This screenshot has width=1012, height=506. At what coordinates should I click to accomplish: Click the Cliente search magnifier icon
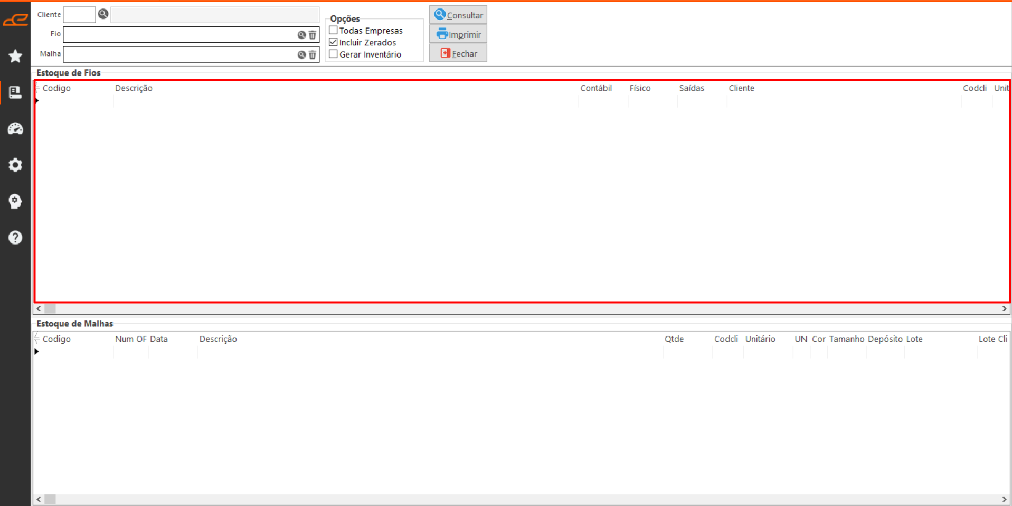[103, 14]
